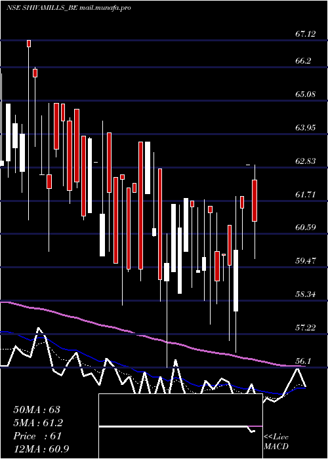The width and height of the screenshot is (328, 459).
Task: Click the 57.22 price axis label
Action: 306,327
